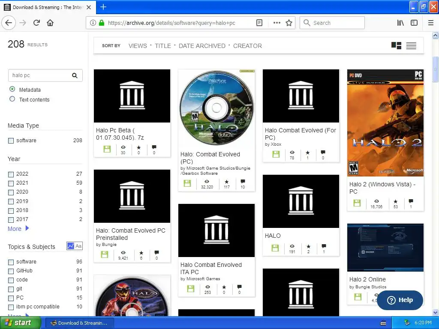Click the browser Search box

coord(332,23)
